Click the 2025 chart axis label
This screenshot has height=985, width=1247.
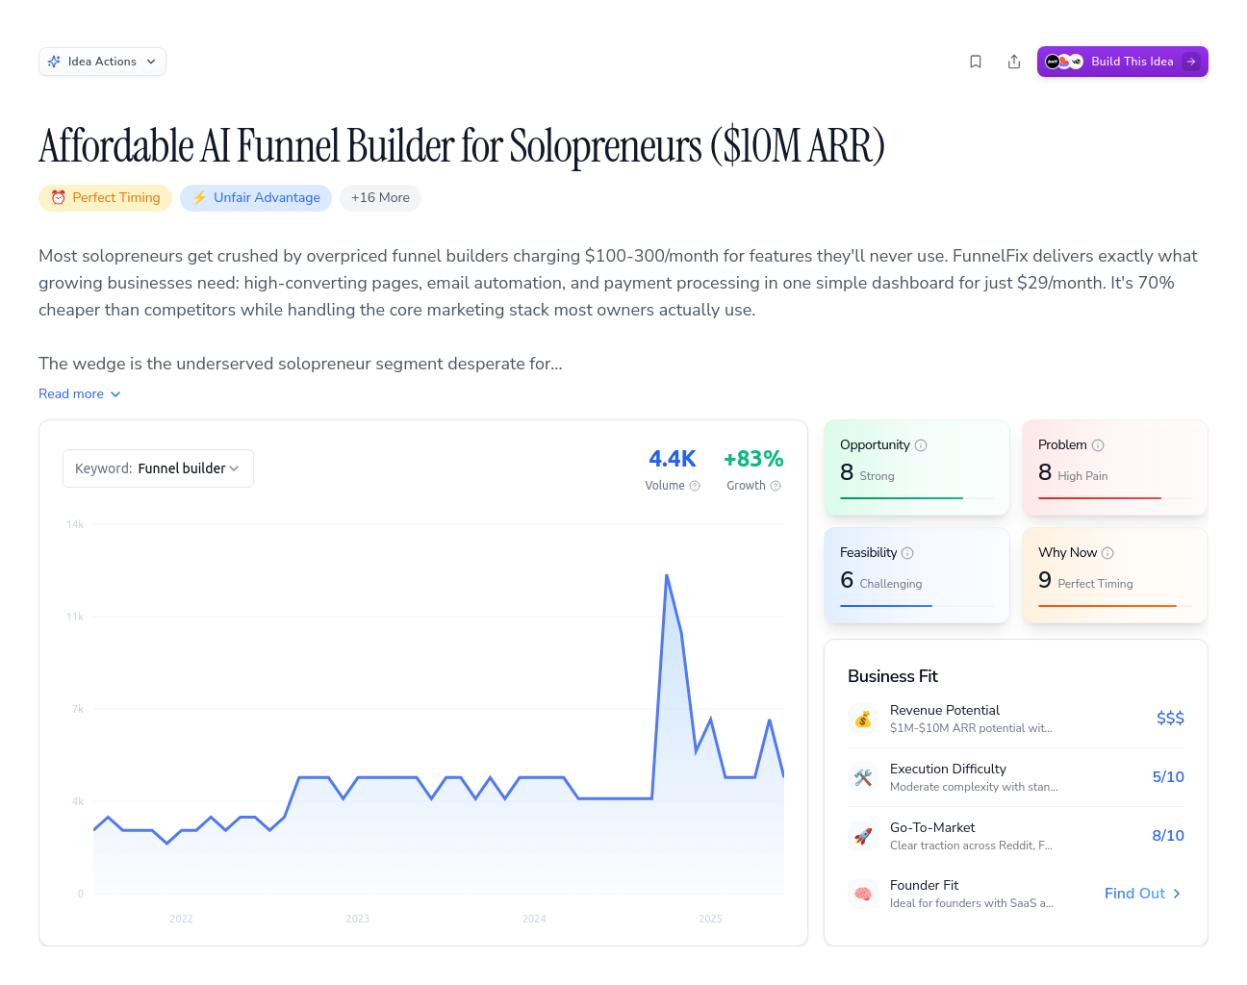pos(710,919)
